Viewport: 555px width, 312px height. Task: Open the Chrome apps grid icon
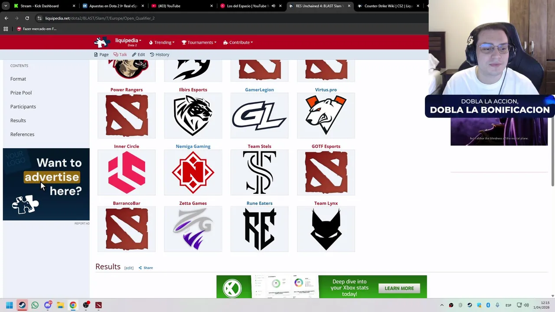6,29
